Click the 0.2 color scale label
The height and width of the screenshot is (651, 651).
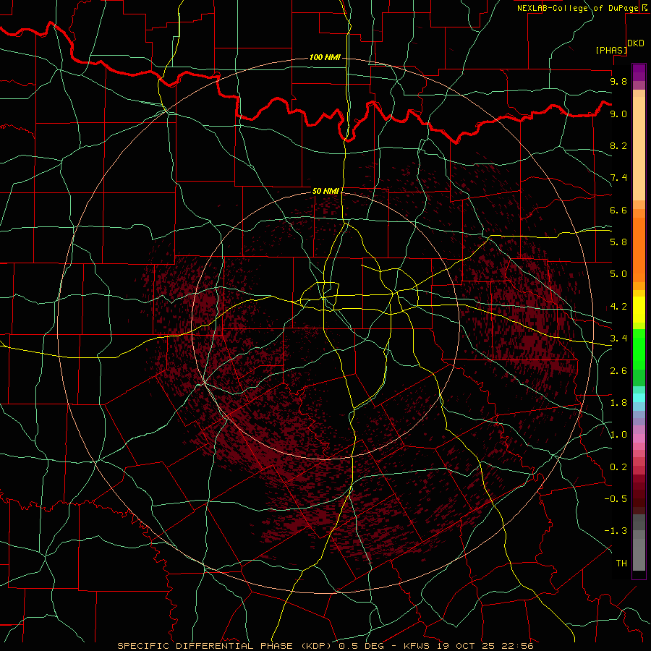coord(618,467)
